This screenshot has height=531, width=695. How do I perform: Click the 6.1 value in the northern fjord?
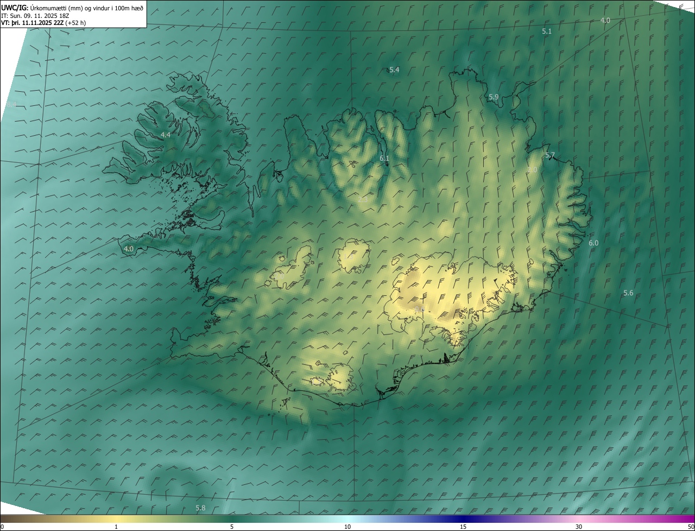pos(384,158)
